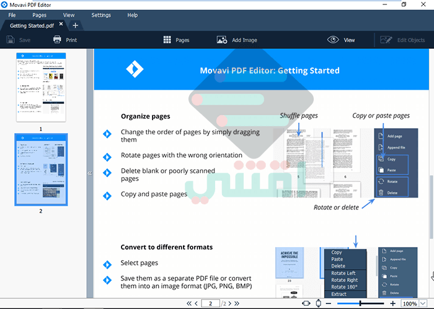Click the Edit Objects label

coord(411,40)
